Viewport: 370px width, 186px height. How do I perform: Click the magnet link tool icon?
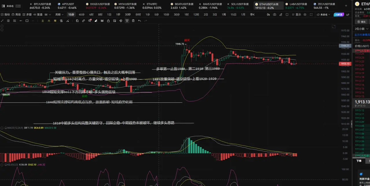[x=121, y=21]
